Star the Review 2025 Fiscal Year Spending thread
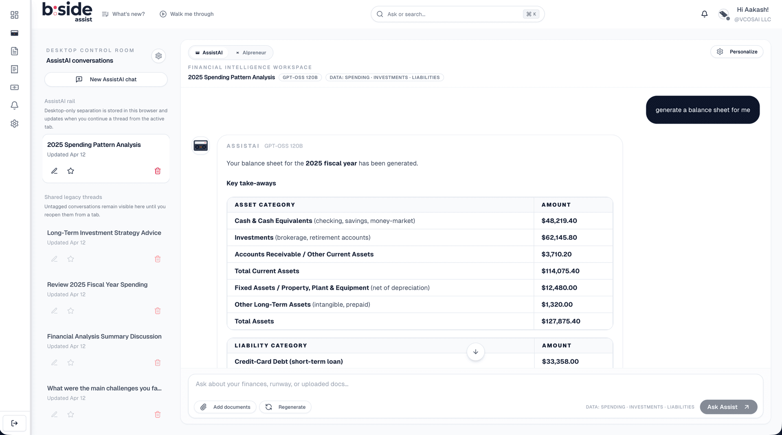 point(71,311)
